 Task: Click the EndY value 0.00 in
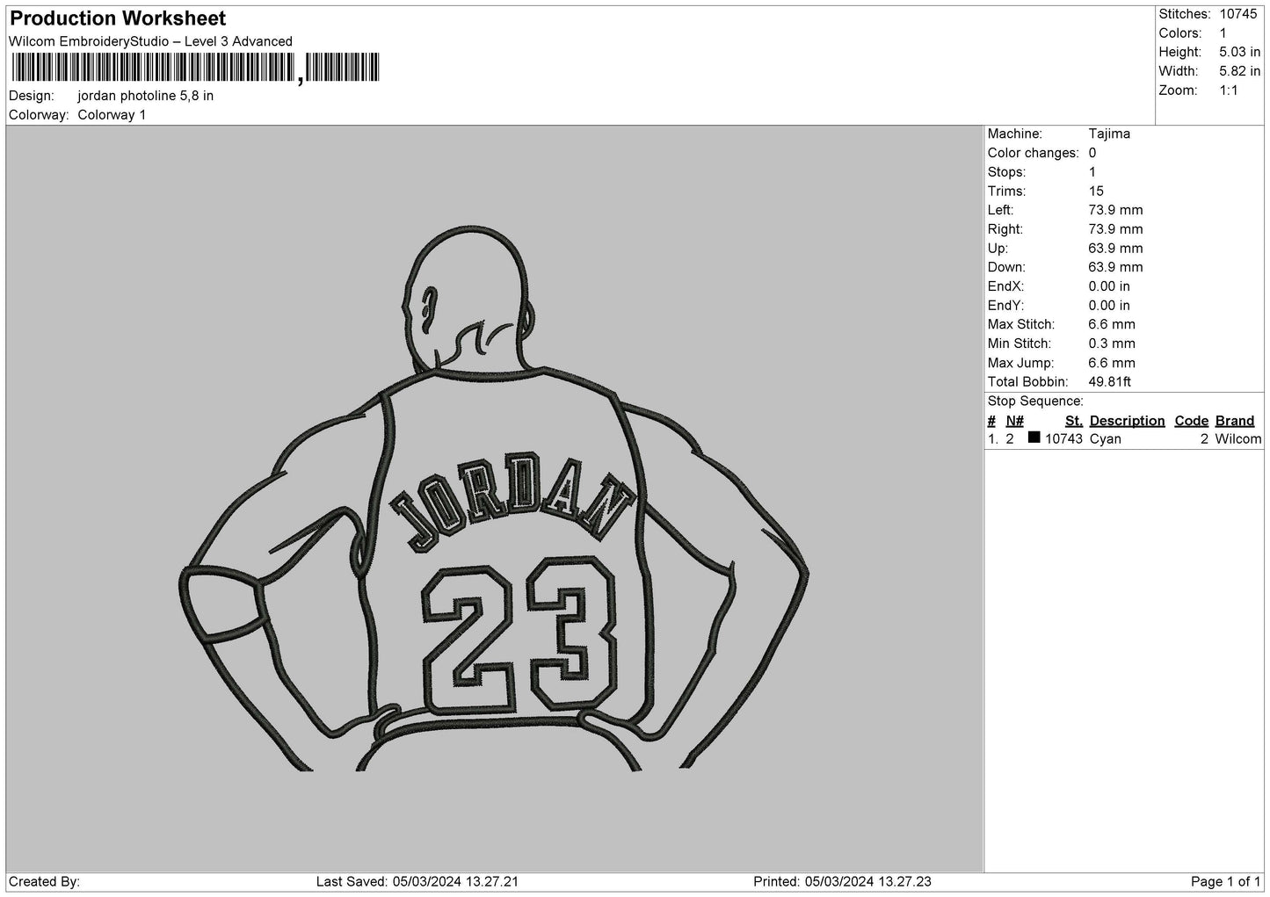point(1109,306)
